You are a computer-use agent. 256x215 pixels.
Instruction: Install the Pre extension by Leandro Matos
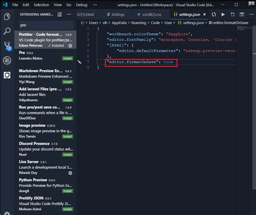tap(68, 58)
